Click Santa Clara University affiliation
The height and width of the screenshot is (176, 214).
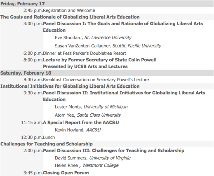click(x=99, y=115)
